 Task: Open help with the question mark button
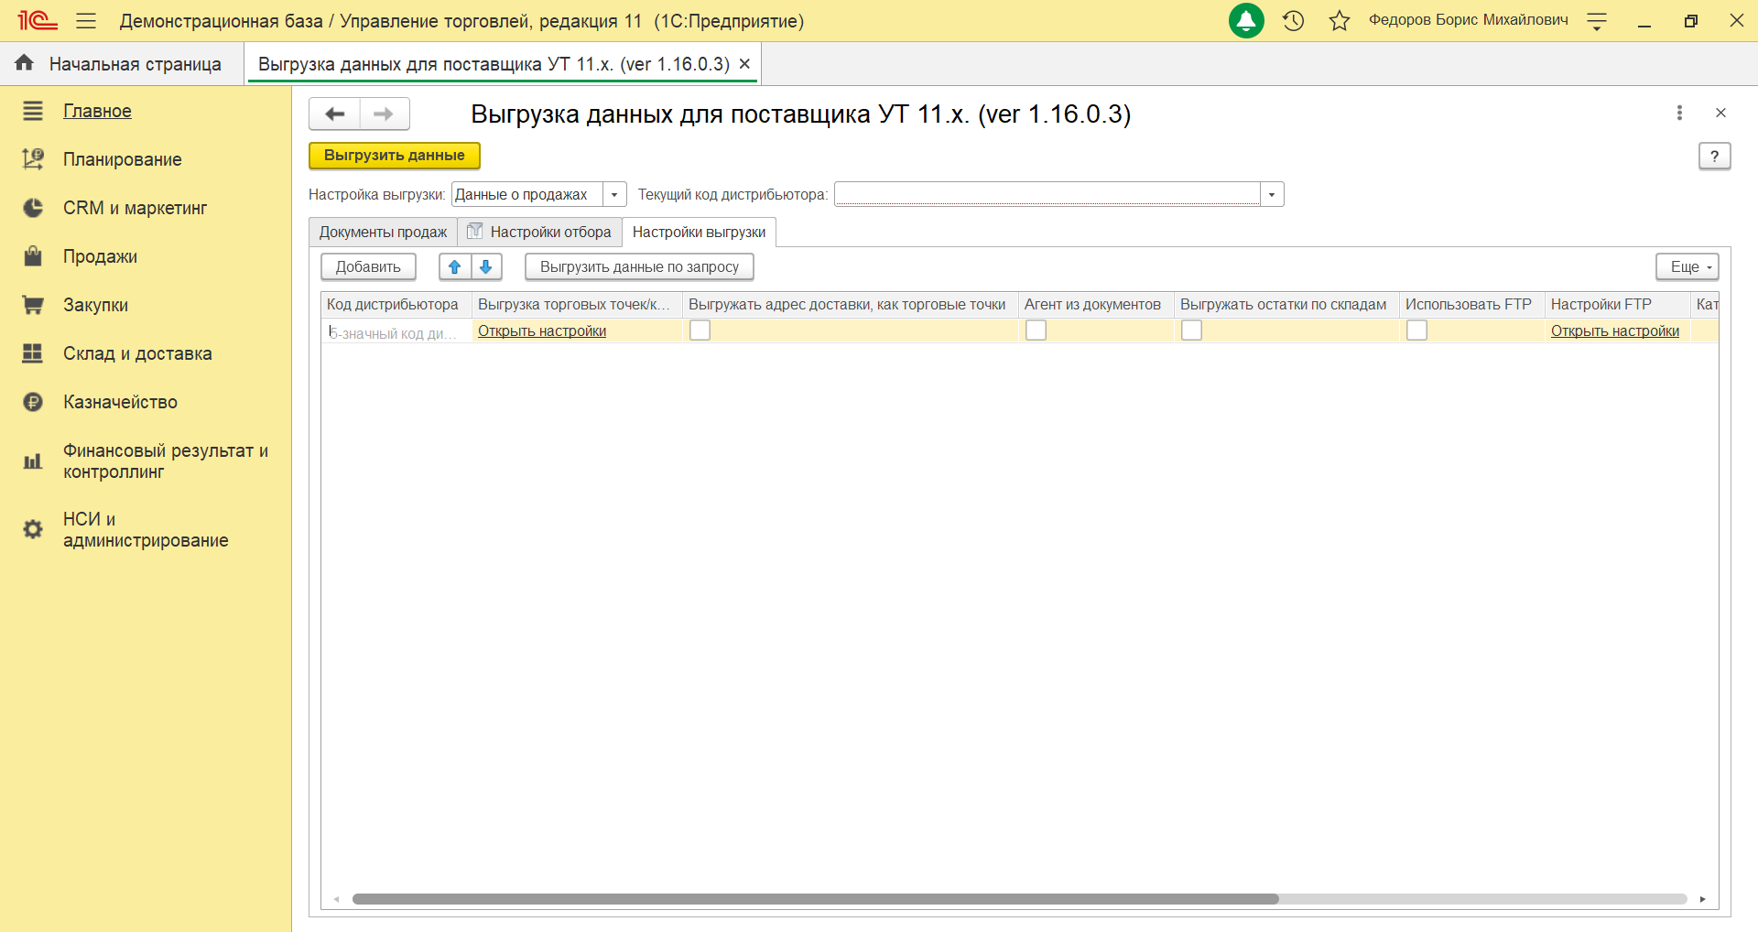(1715, 156)
